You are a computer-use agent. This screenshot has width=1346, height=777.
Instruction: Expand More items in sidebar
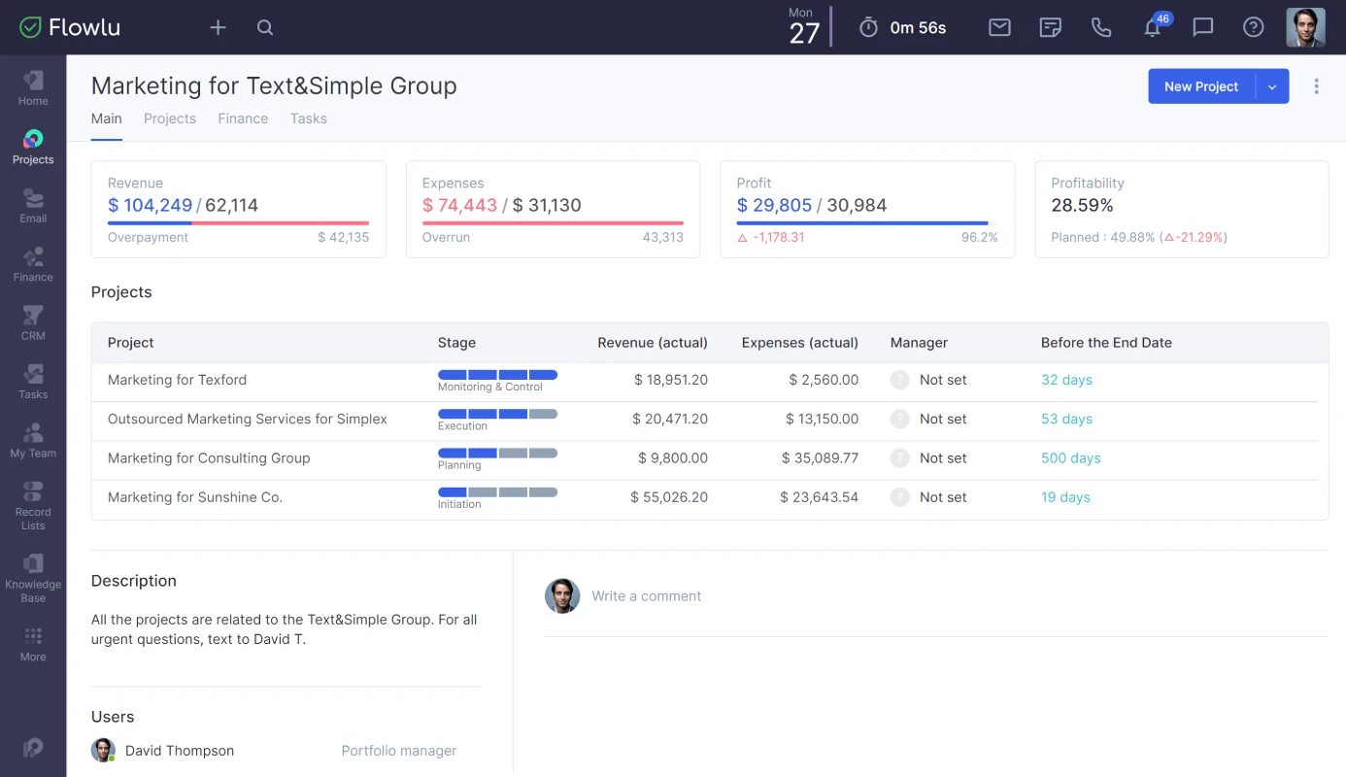[33, 643]
